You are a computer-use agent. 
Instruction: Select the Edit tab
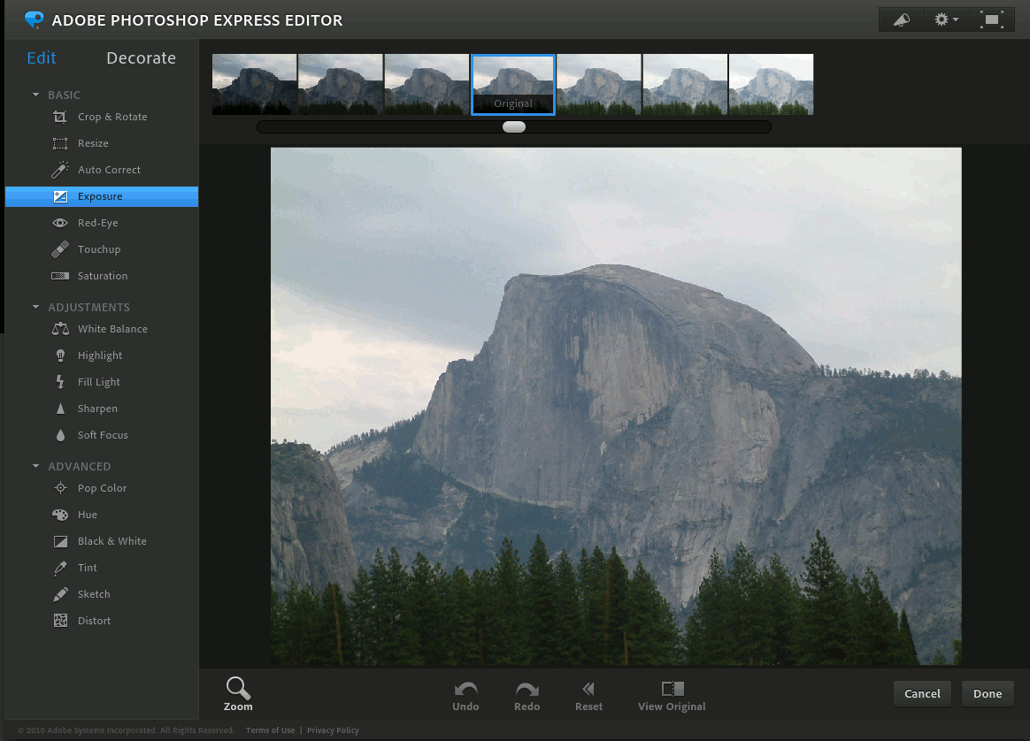[x=41, y=57]
